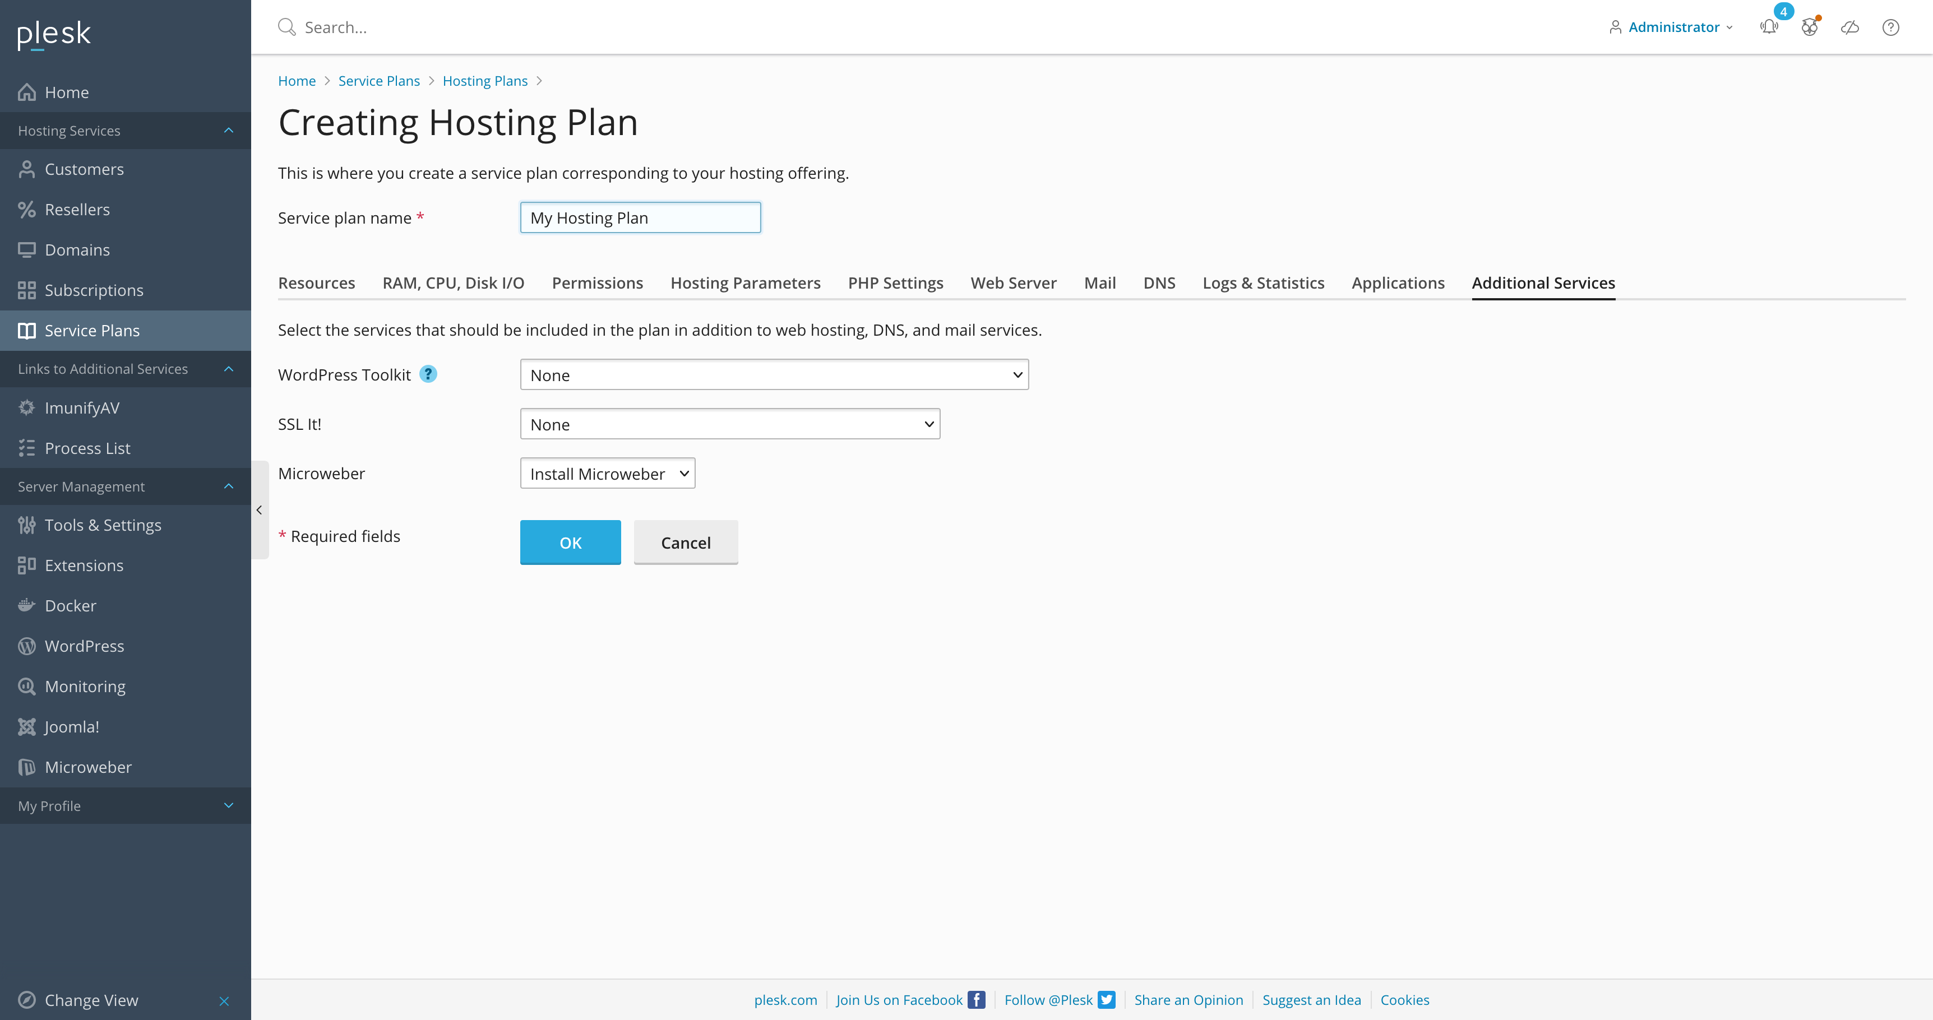Click the Service plan name field
The height and width of the screenshot is (1020, 1933).
tap(640, 217)
